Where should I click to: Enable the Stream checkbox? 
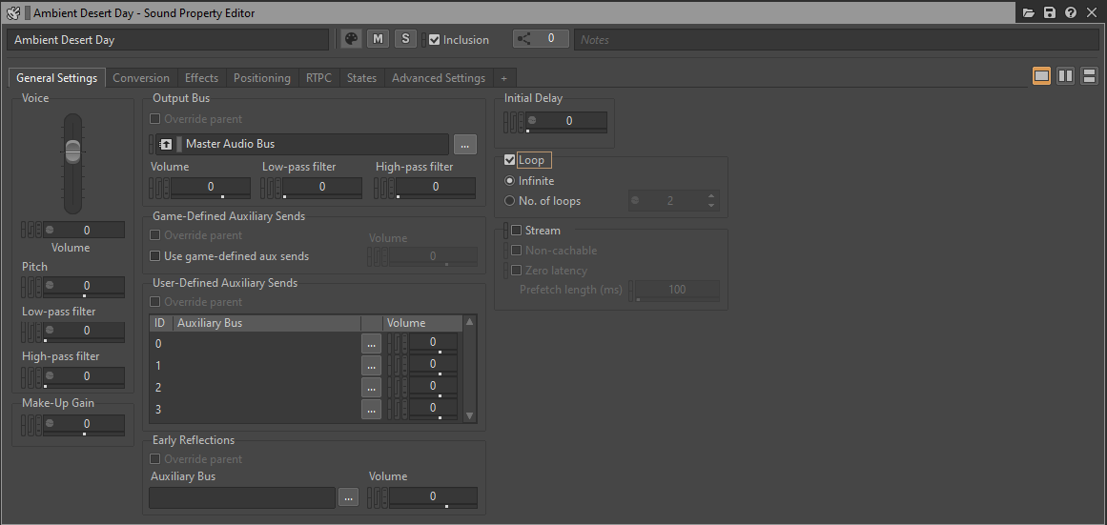(516, 230)
